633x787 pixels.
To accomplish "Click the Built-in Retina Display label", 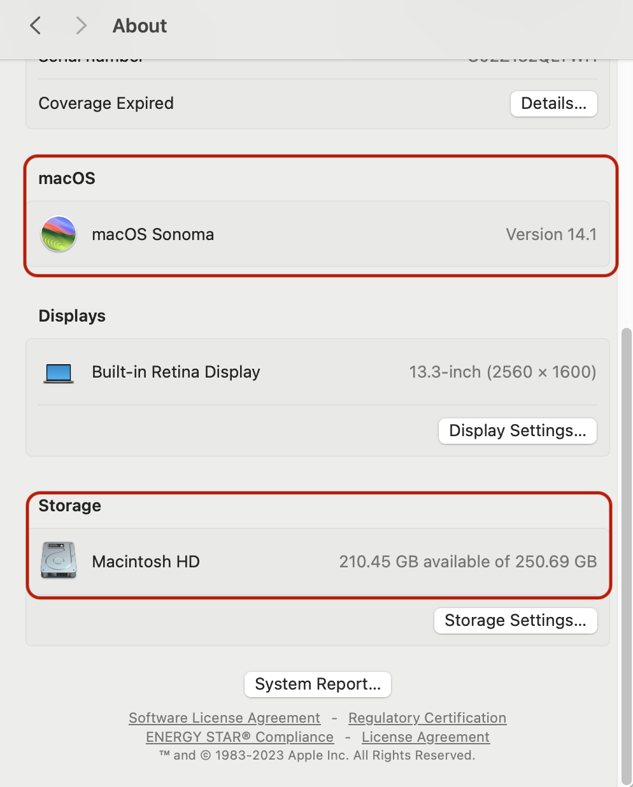I will point(176,372).
